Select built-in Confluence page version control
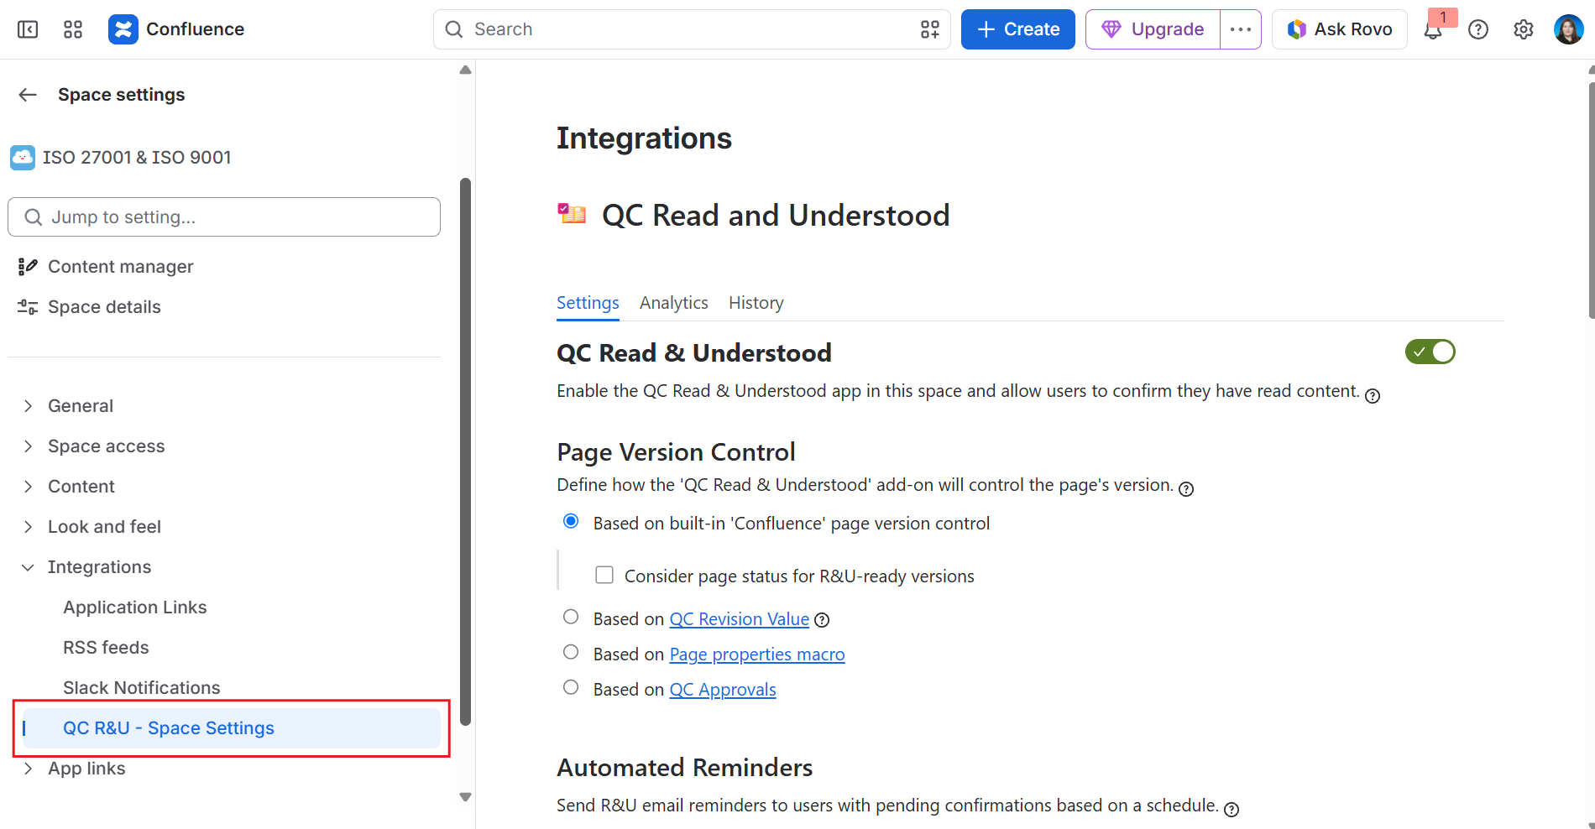 tap(571, 521)
